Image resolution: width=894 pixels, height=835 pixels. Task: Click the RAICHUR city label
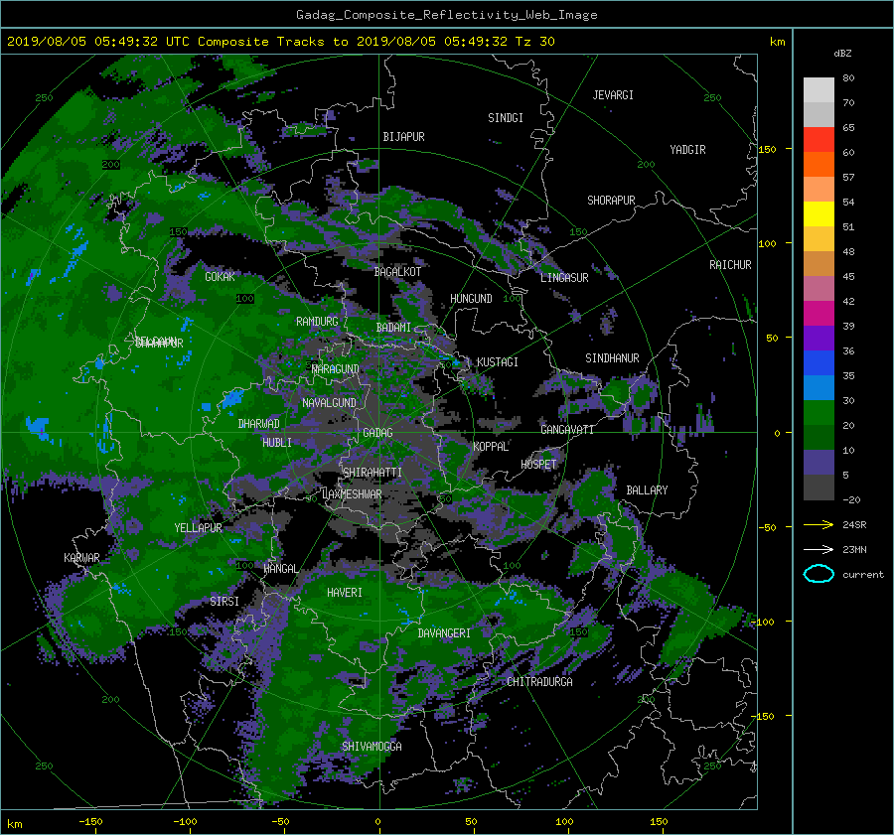(x=730, y=265)
